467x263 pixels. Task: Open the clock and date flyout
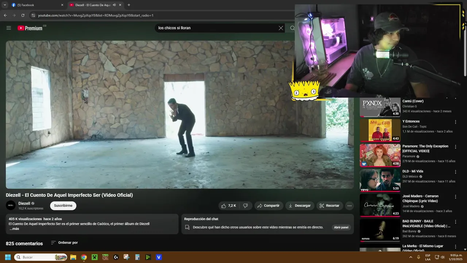456,257
